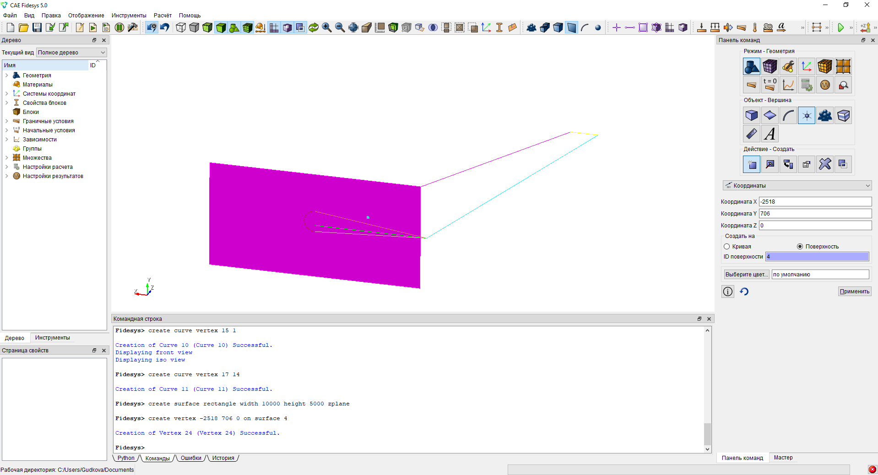Viewport: 878px width, 475px height.
Task: Switch to the Мастер tab
Action: point(783,458)
